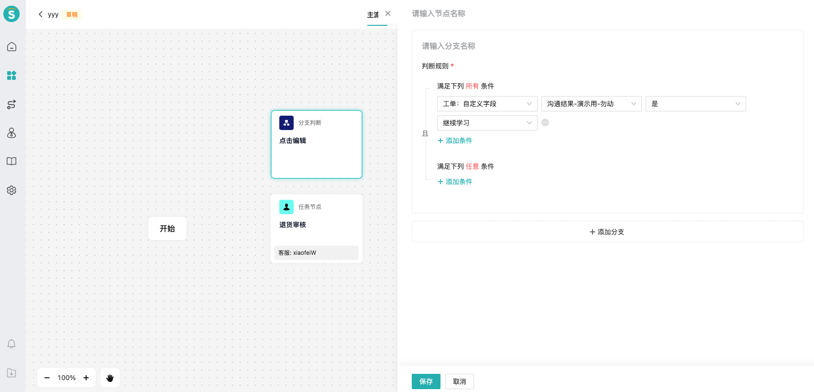The image size is (814, 392).
Task: Click 添加分支 to add a branch
Action: [607, 232]
